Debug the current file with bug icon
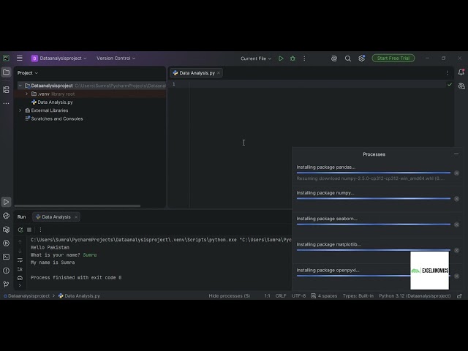This screenshot has width=468, height=351. pos(292,58)
